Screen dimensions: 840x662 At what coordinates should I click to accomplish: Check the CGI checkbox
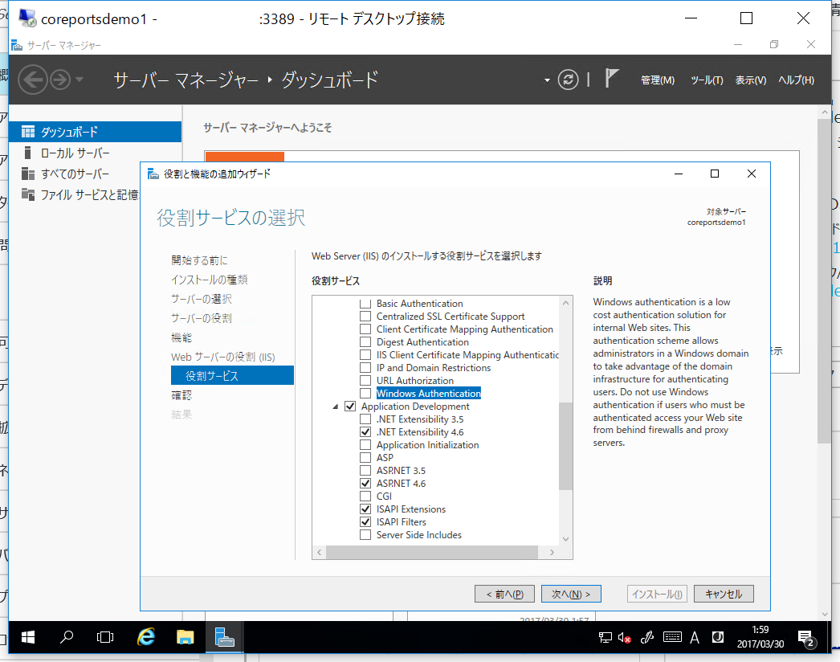(365, 496)
